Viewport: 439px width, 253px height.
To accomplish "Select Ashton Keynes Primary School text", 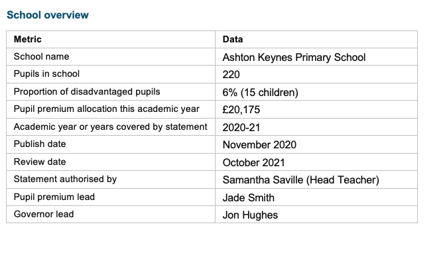I will [x=294, y=58].
